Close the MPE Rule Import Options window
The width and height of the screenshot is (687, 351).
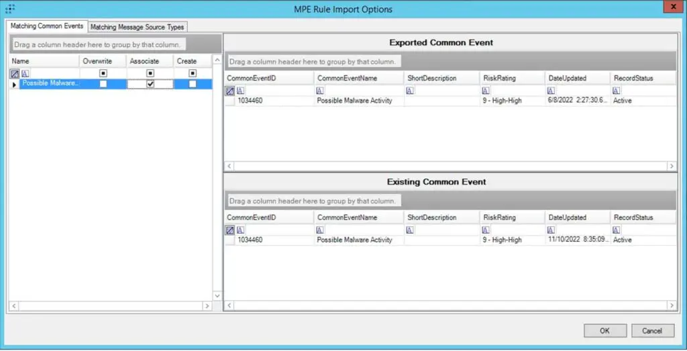click(x=674, y=7)
